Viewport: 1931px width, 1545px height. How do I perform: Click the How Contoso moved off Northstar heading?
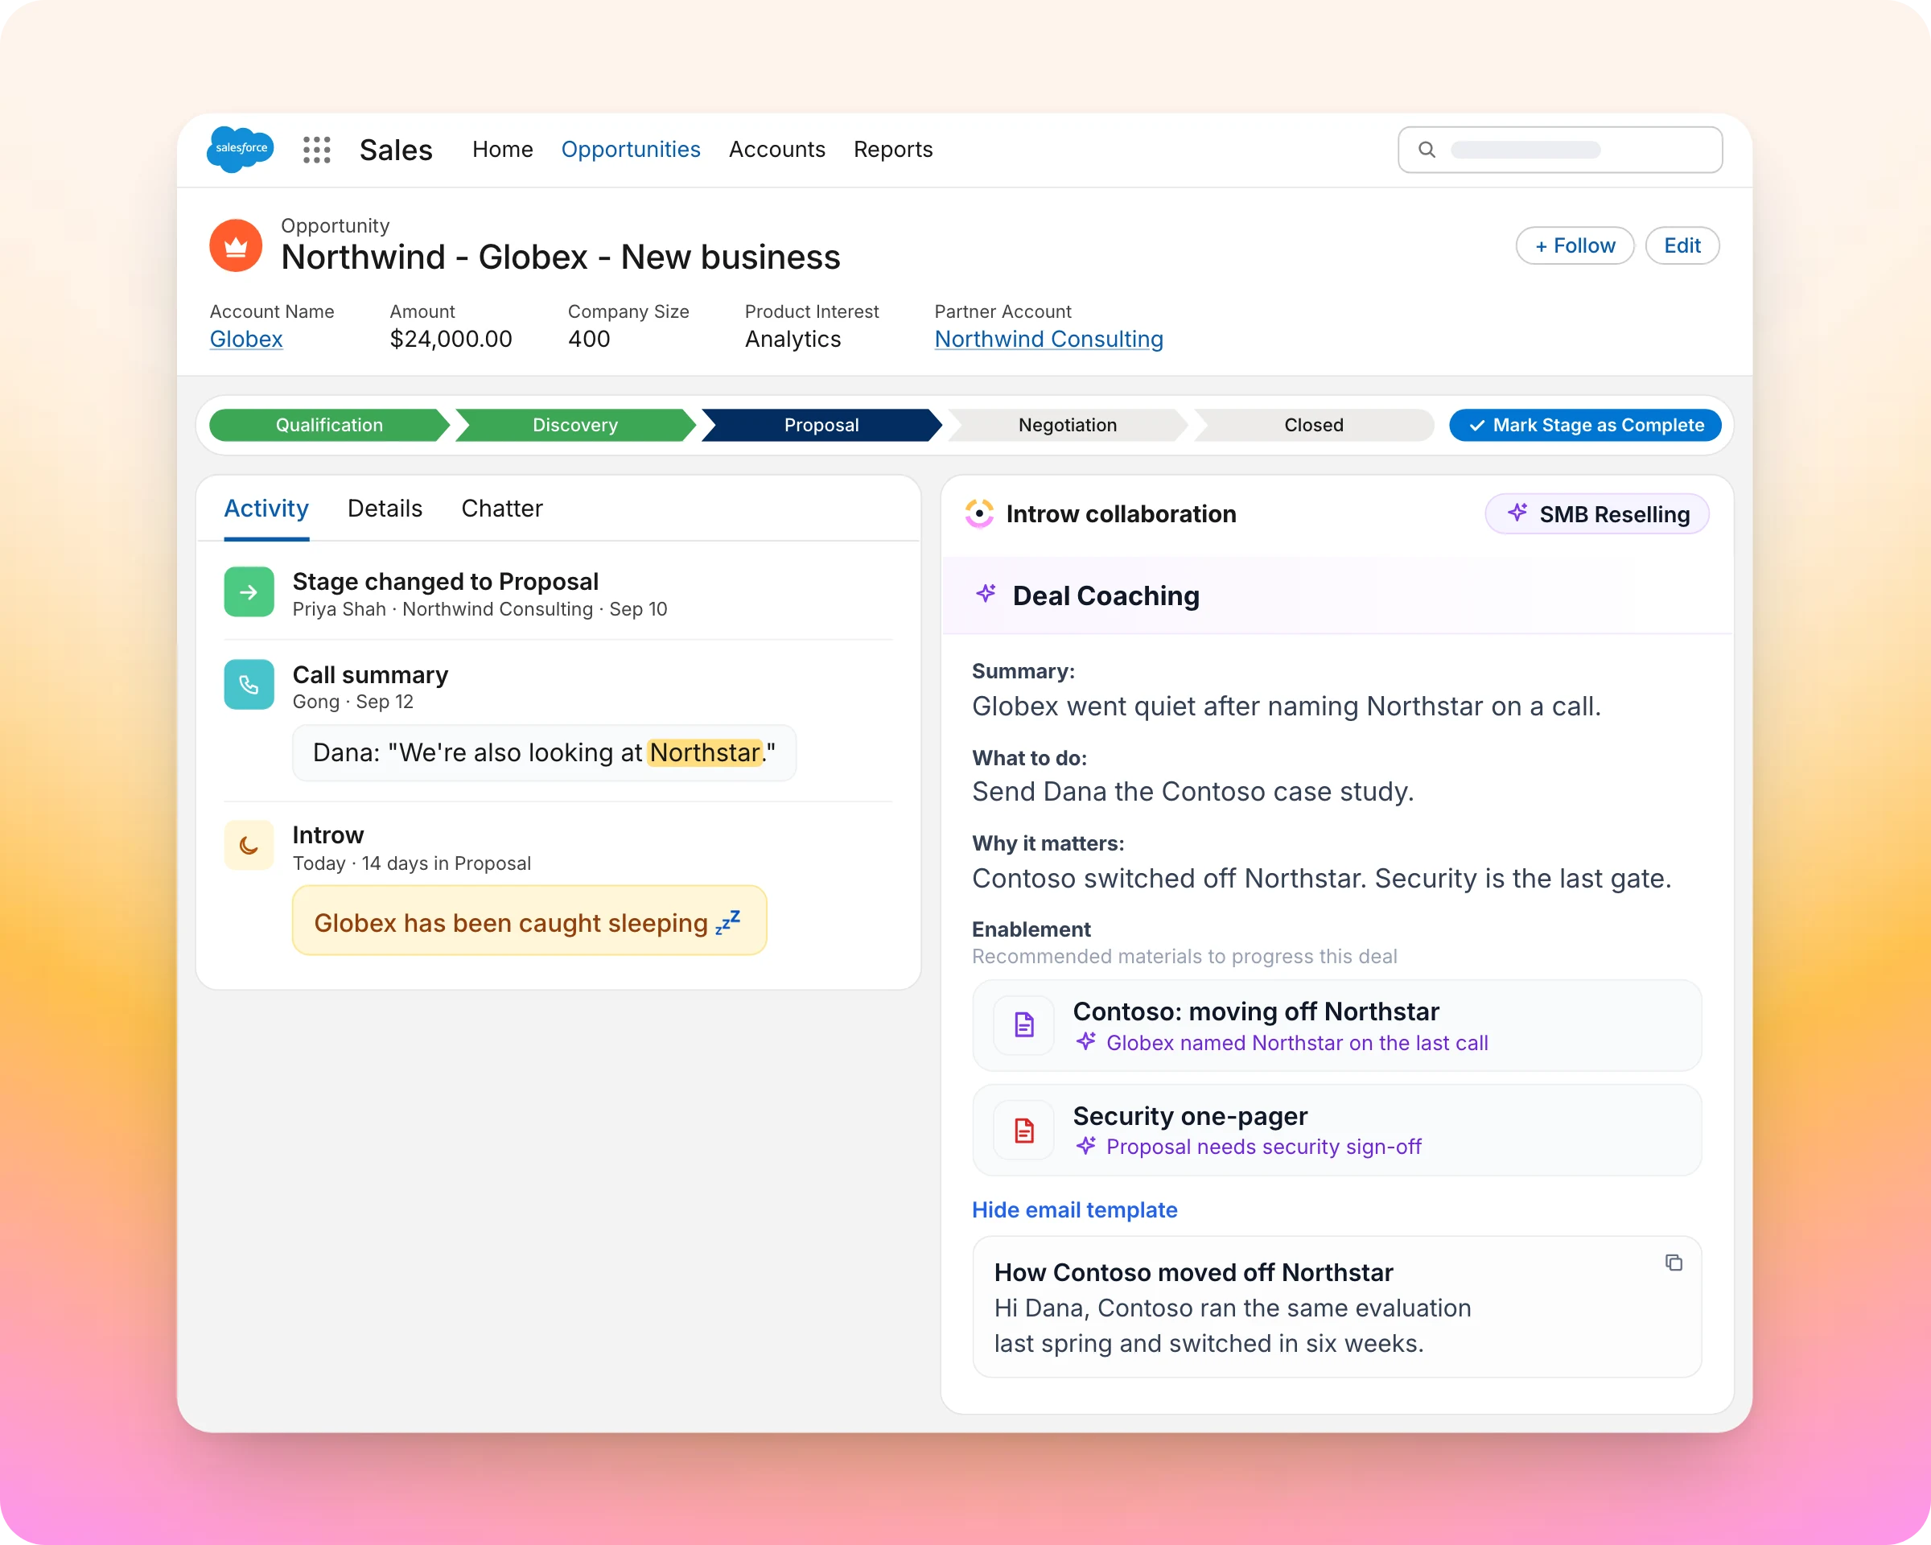coord(1193,1273)
